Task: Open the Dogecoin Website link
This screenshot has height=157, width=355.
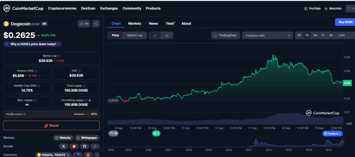Action: pyautogui.click(x=63, y=138)
